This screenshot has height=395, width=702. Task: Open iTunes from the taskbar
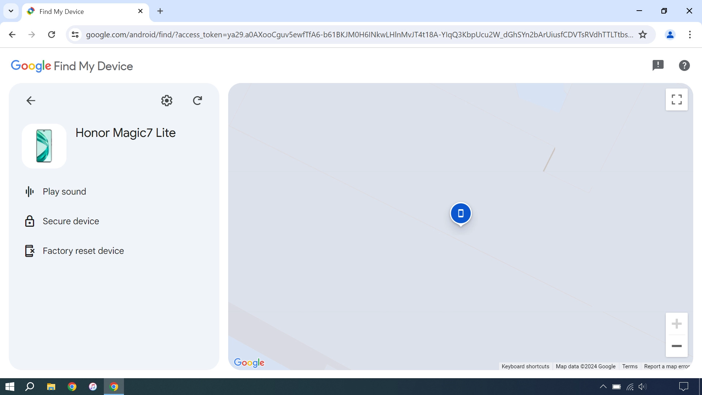[x=93, y=387]
